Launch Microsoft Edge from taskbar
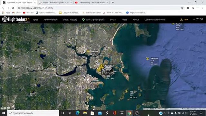206x116 pixels. point(78,113)
